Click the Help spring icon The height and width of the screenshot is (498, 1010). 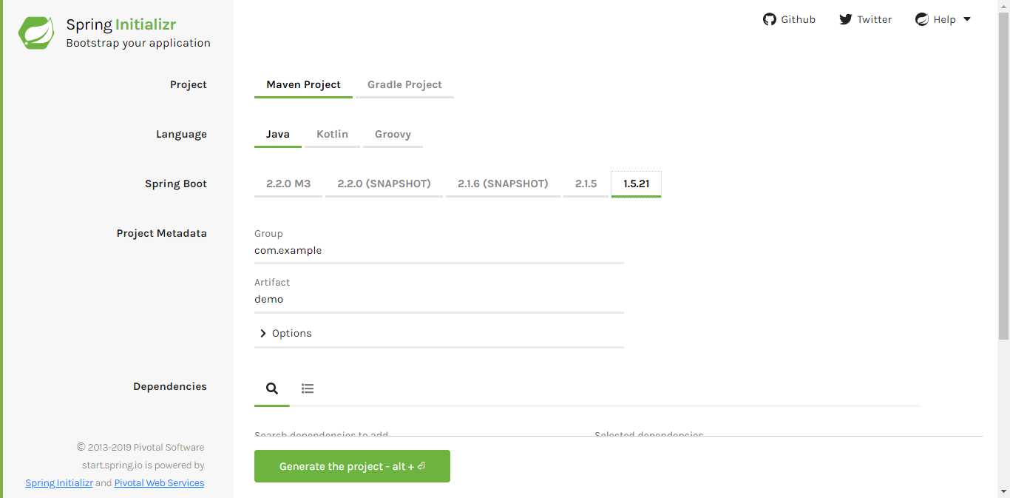pyautogui.click(x=921, y=19)
